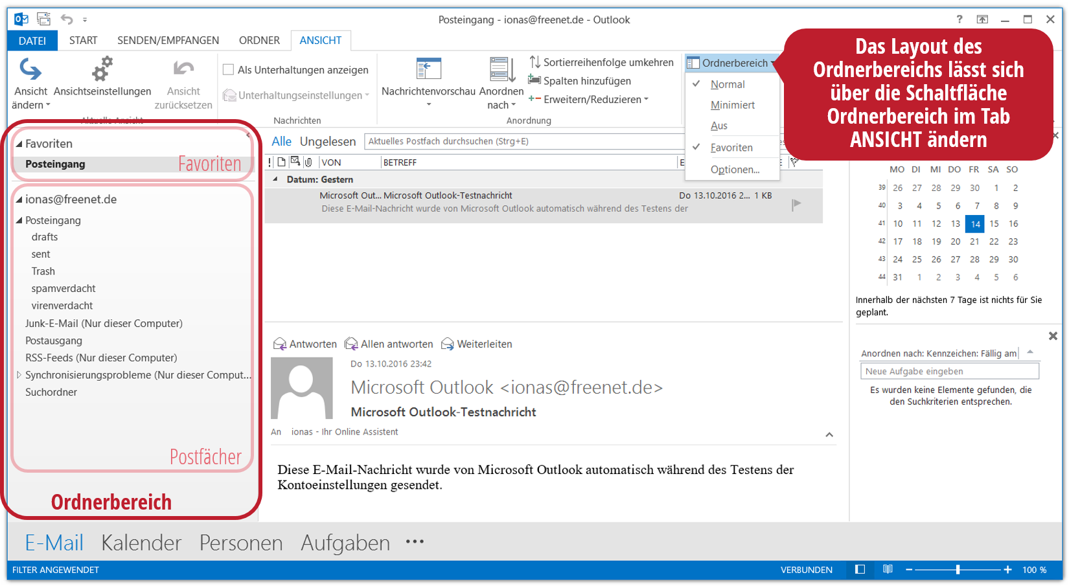
Task: Click the attachment column header paperclip
Action: point(308,162)
